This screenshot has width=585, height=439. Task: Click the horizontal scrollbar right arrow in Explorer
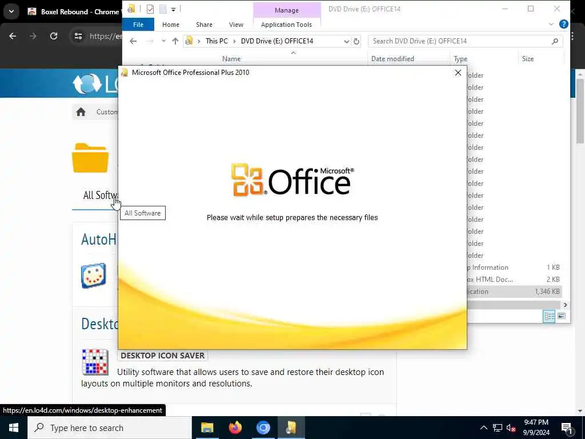565,305
